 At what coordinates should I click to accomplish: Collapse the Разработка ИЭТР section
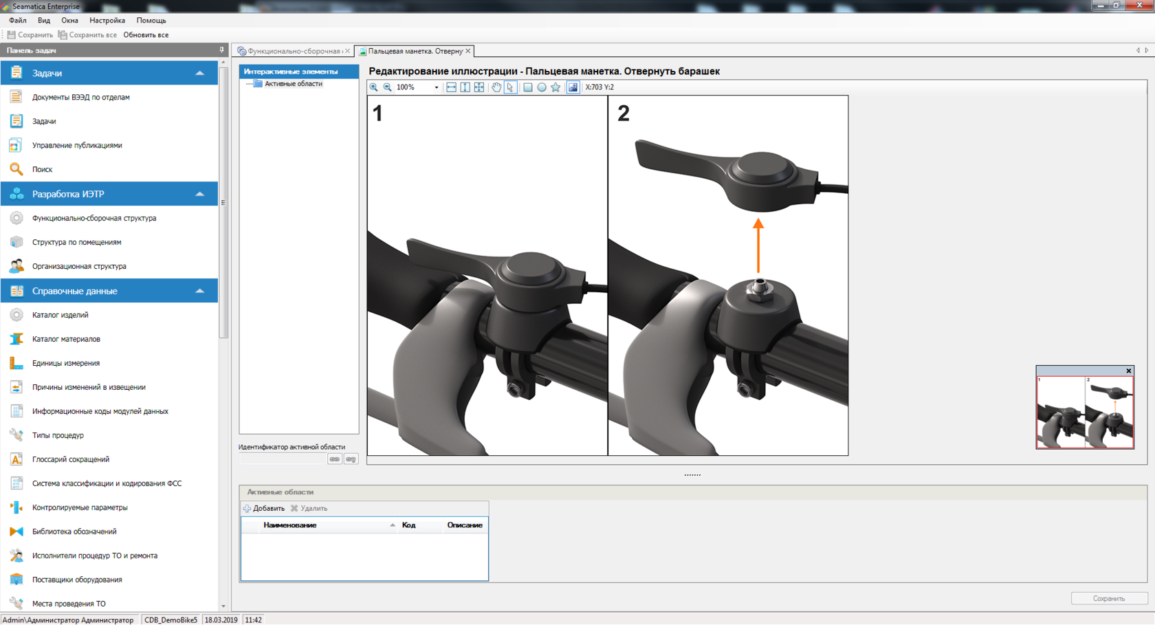tap(199, 194)
